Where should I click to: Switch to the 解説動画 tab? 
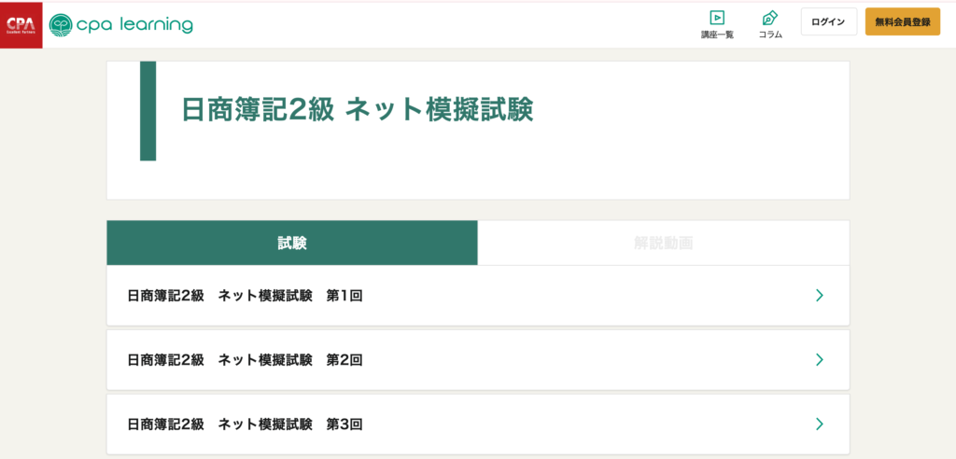pyautogui.click(x=664, y=243)
